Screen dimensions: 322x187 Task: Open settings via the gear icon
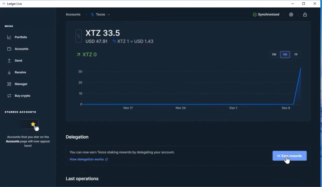pyautogui.click(x=291, y=15)
